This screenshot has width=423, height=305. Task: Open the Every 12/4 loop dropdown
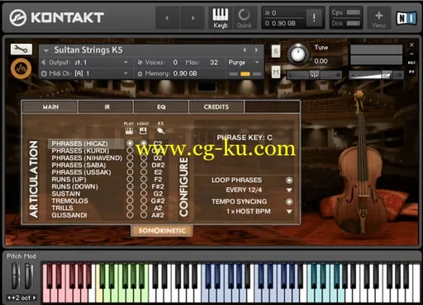pos(289,190)
